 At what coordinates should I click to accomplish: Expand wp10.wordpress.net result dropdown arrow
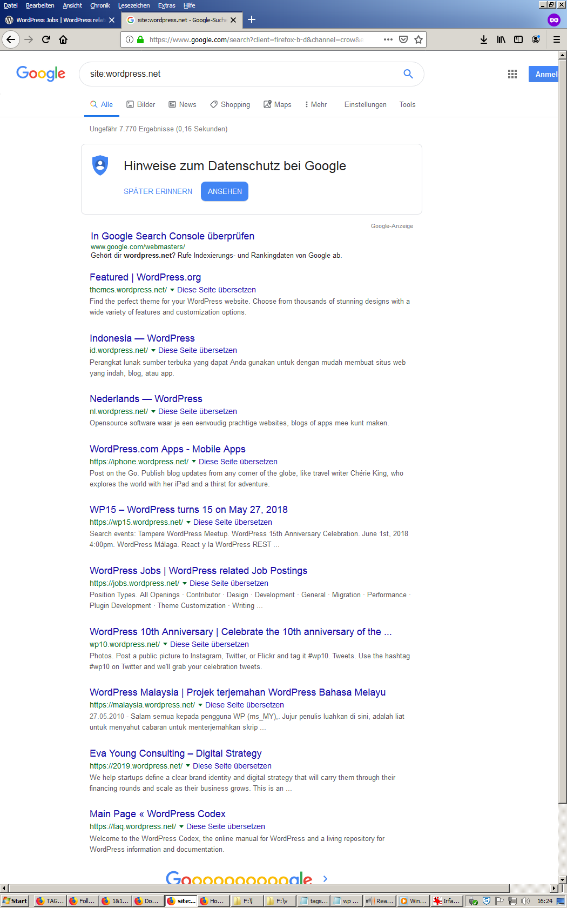165,644
